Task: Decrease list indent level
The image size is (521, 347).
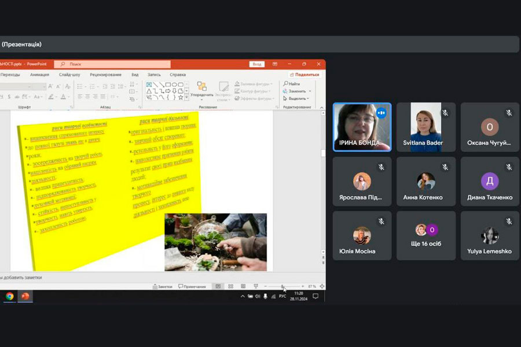Action: [x=105, y=86]
